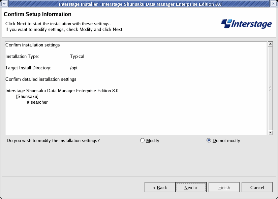This screenshot has width=278, height=199.
Task: Click the vertical scrollbar thumb
Action: 270,88
